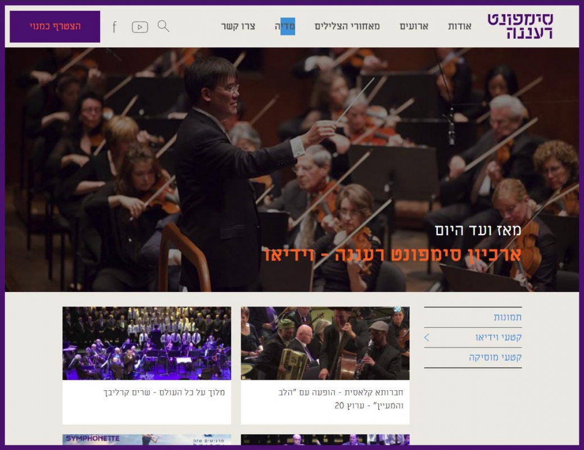584x450 pixels.
Task: Click the title מלוך על כל העולם link
Action: pyautogui.click(x=164, y=392)
